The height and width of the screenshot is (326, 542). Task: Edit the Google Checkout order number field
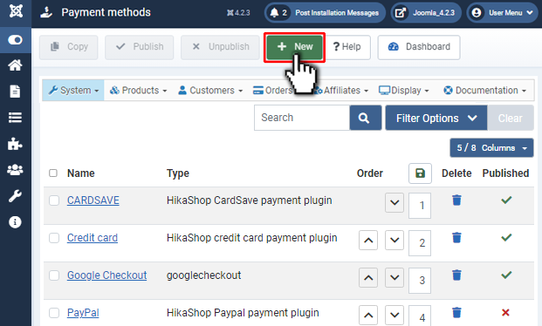420,281
